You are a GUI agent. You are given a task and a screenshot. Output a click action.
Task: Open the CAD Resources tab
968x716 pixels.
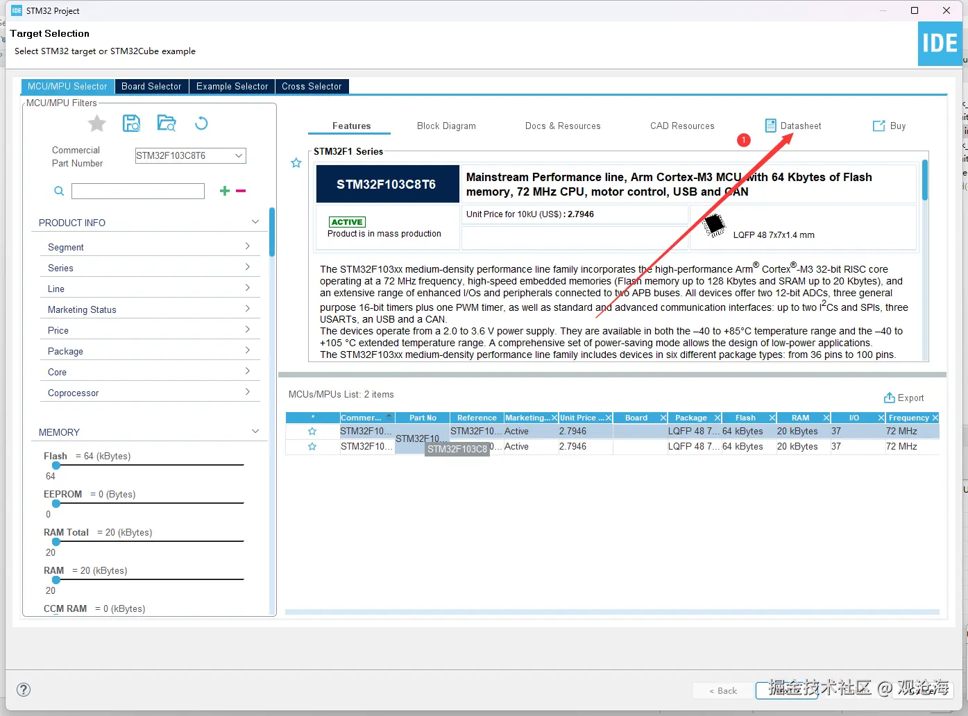682,126
